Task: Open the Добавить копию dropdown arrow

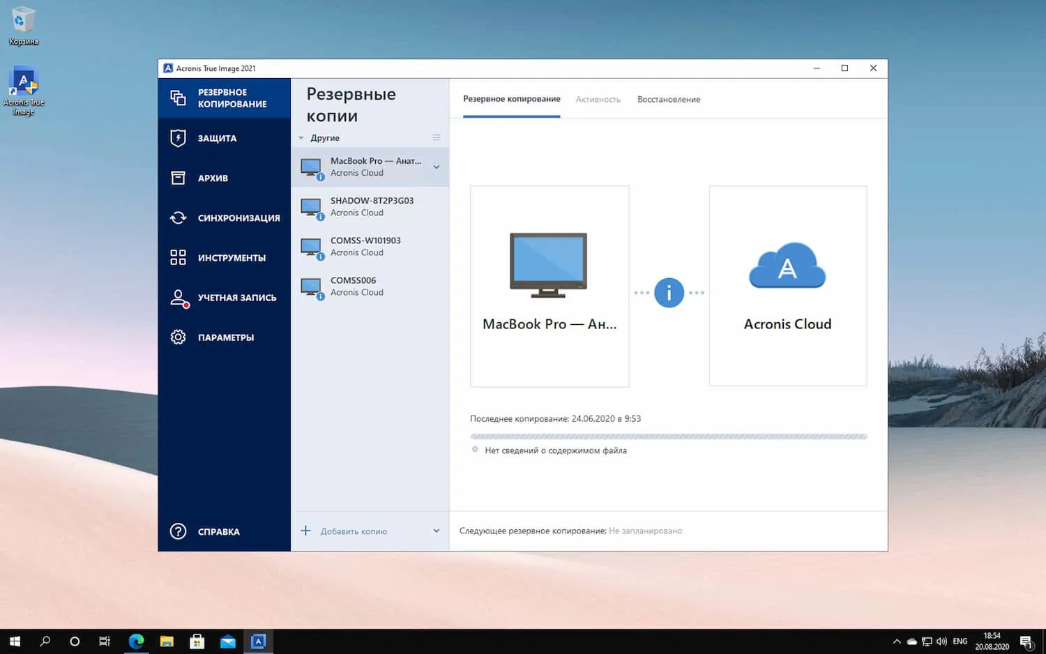Action: 436,531
